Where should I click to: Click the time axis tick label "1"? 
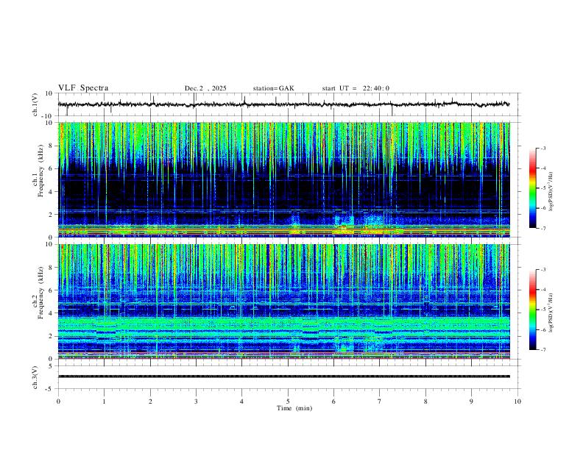pyautogui.click(x=104, y=401)
